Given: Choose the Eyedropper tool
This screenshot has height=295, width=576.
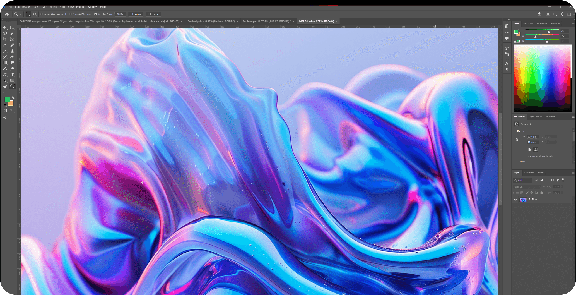Looking at the screenshot, I should tap(5, 45).
